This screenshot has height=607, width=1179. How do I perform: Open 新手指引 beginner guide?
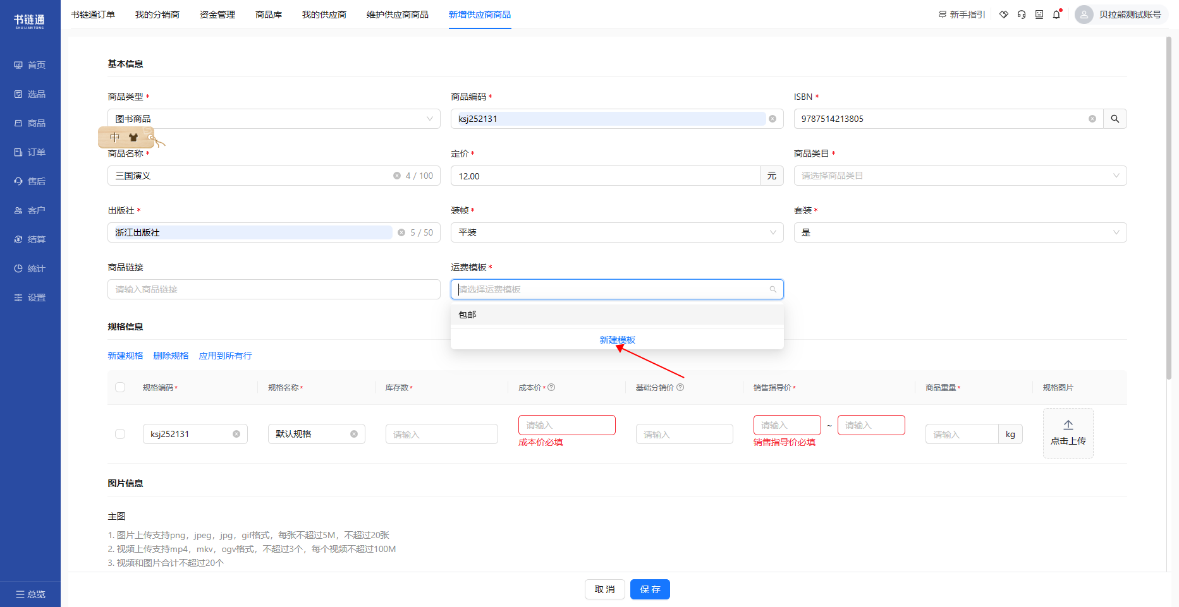tap(962, 15)
